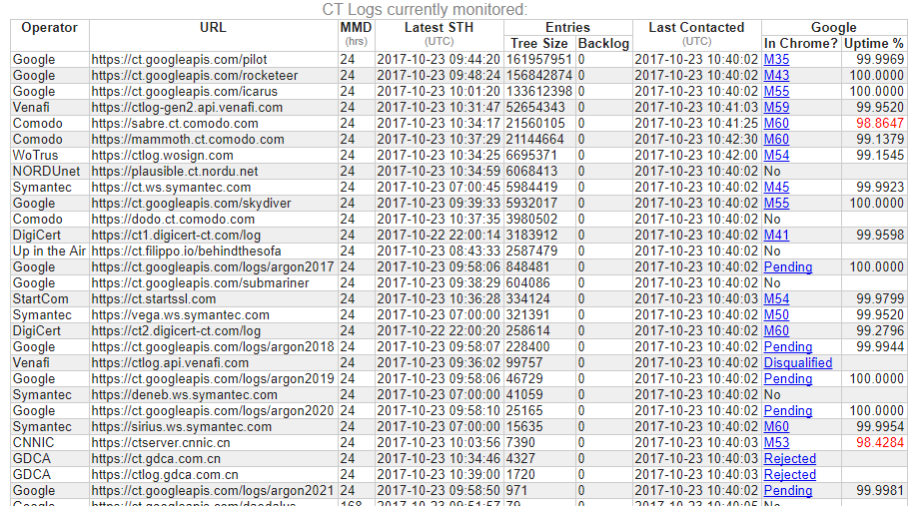The width and height of the screenshot is (916, 506).
Task: Click the Tree Size column header
Action: coord(538,43)
